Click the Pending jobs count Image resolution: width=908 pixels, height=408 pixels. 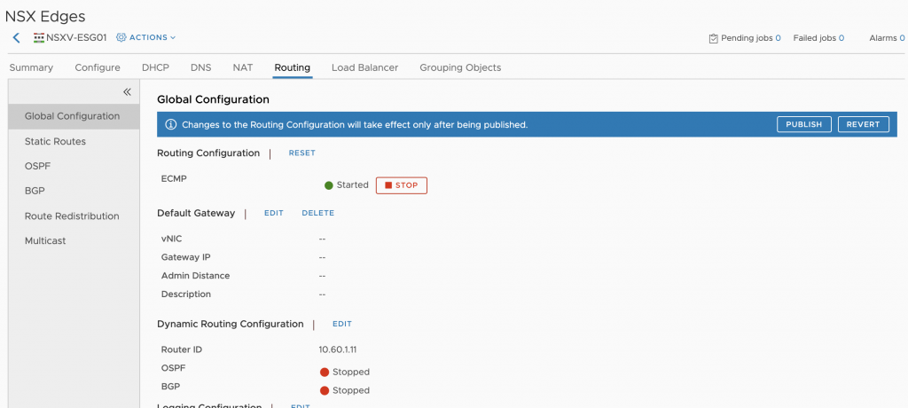pyautogui.click(x=778, y=38)
